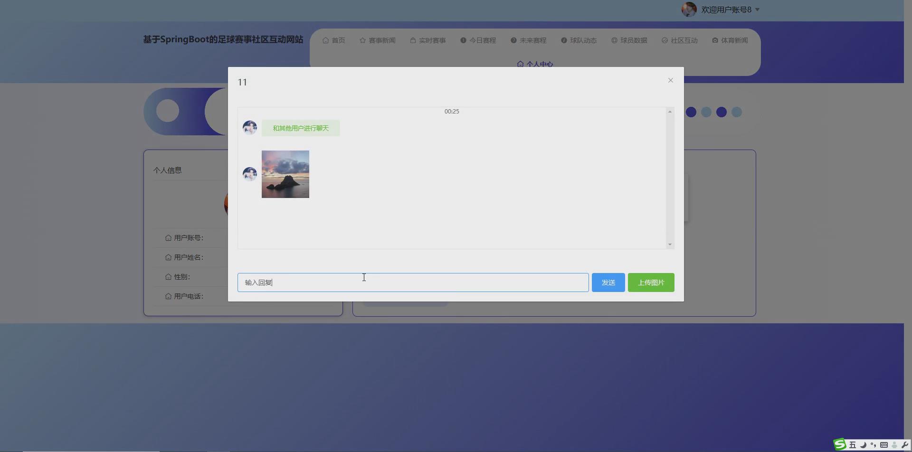Click the star icon next to 赛事新闻
The image size is (912, 452).
click(x=362, y=40)
